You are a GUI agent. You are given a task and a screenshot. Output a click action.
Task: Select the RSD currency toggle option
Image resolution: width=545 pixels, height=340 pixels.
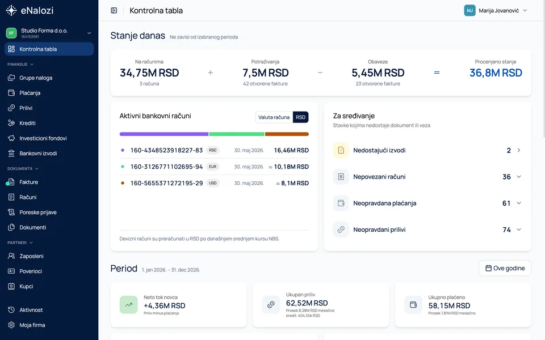[301, 117]
